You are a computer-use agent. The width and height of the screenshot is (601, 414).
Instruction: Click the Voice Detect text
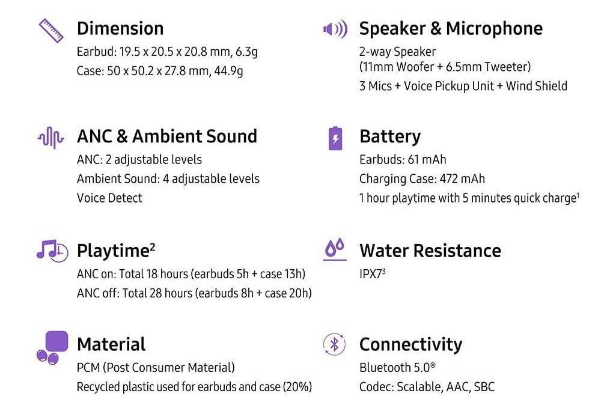(x=109, y=198)
